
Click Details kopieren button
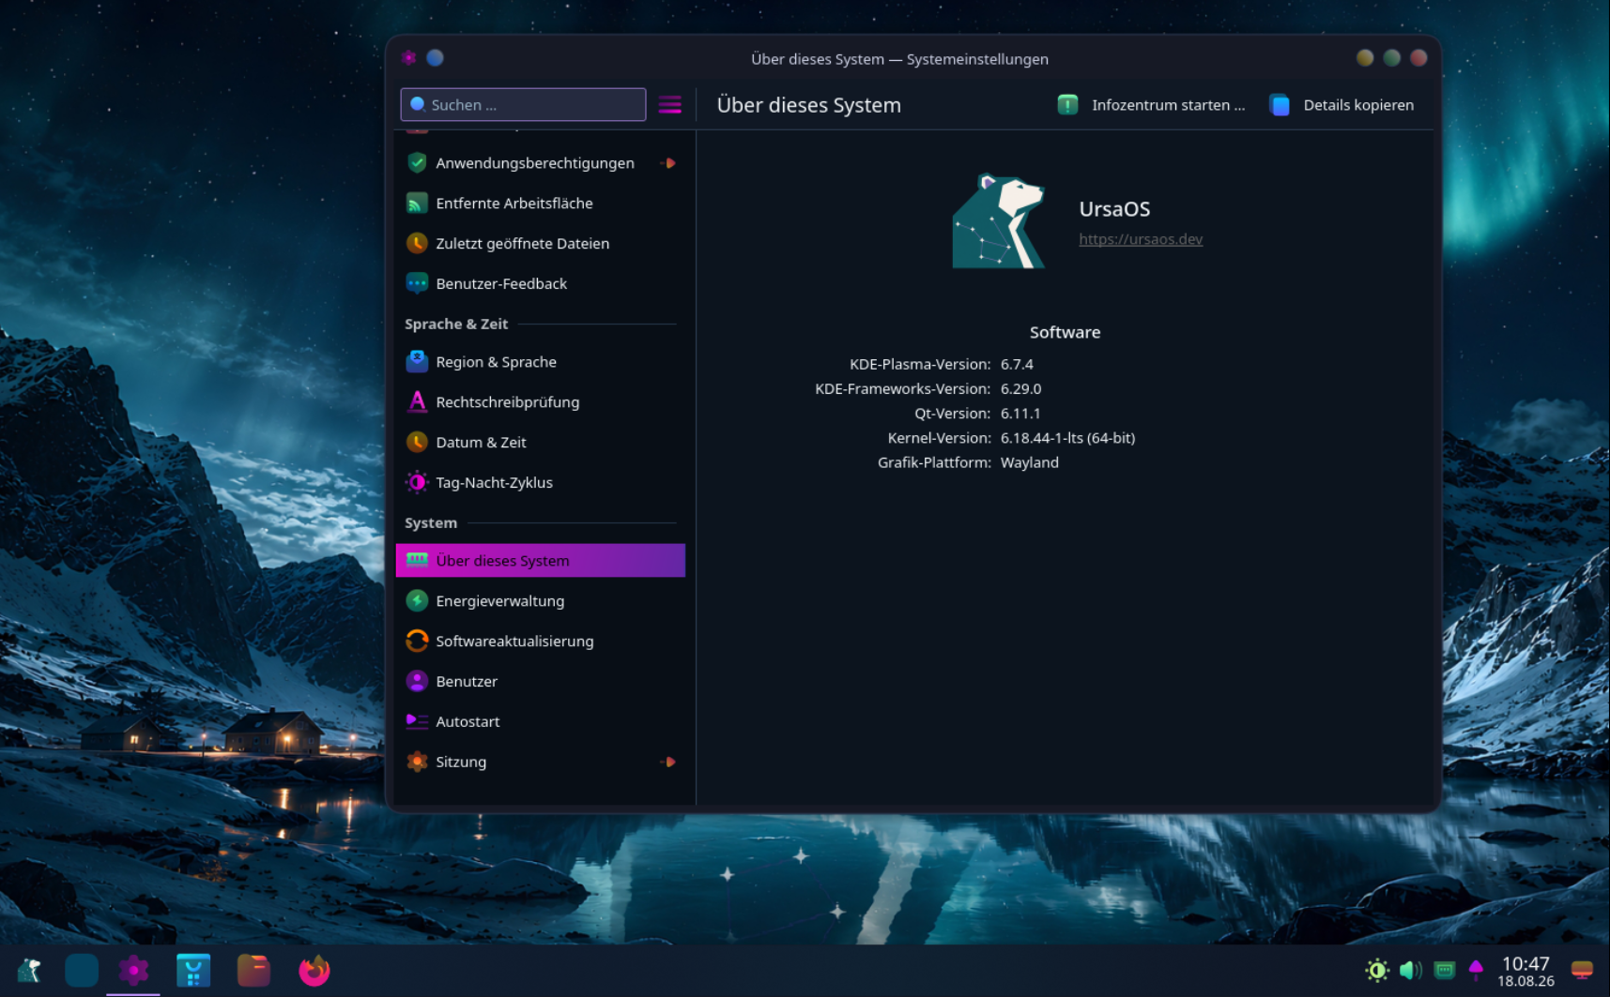1342,105
